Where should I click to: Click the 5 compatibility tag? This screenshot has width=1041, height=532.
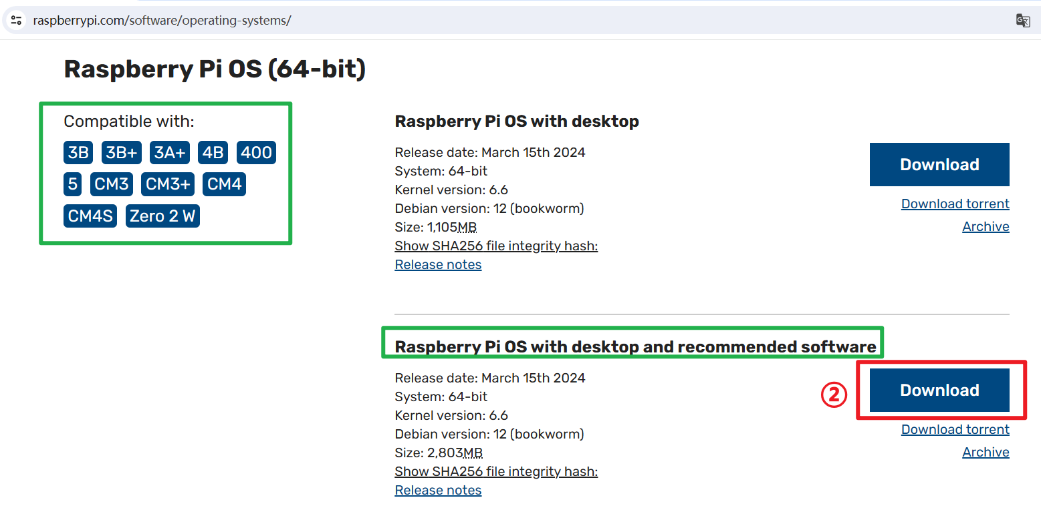coord(73,184)
